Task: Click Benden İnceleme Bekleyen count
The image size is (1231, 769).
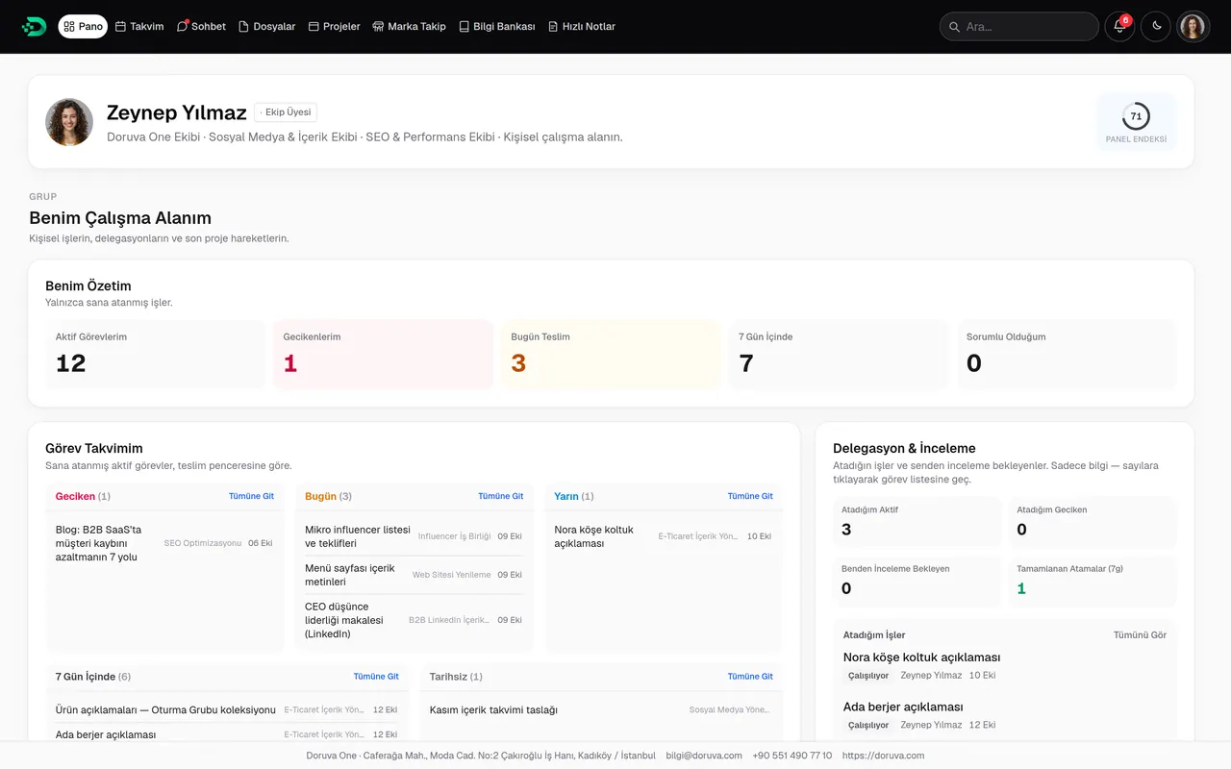Action: coord(917,581)
